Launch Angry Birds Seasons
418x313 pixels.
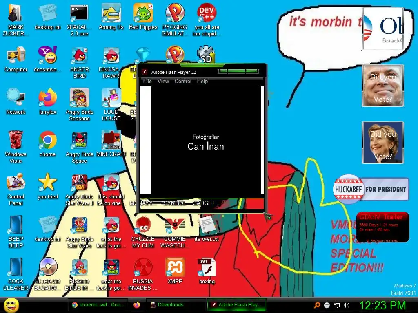pos(80,104)
